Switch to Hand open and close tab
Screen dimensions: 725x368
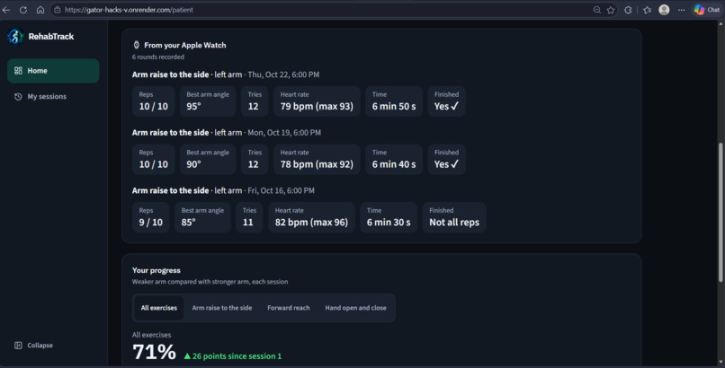coord(355,308)
